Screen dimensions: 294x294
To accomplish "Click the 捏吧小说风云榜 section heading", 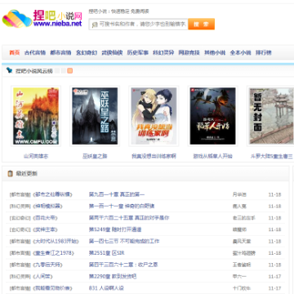I will point(33,71).
